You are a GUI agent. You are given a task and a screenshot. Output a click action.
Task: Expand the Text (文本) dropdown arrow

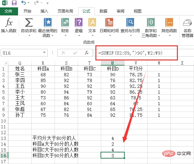[x=92, y=36]
